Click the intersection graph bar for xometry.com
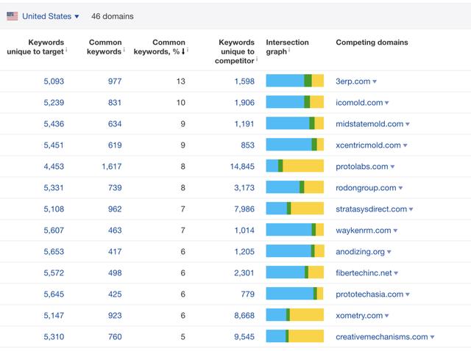Image resolution: width=471 pixels, height=351 pixels. tap(295, 315)
